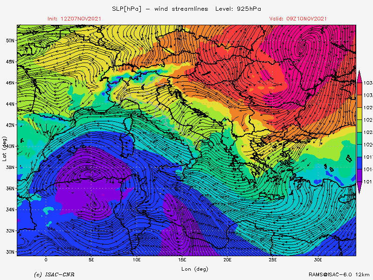Click the 'Lon (deg)' axis title

tap(195, 269)
